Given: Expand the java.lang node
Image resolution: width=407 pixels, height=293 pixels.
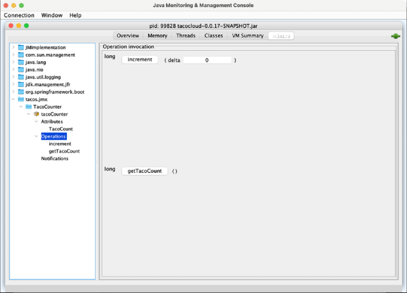Looking at the screenshot, I should 13,62.
